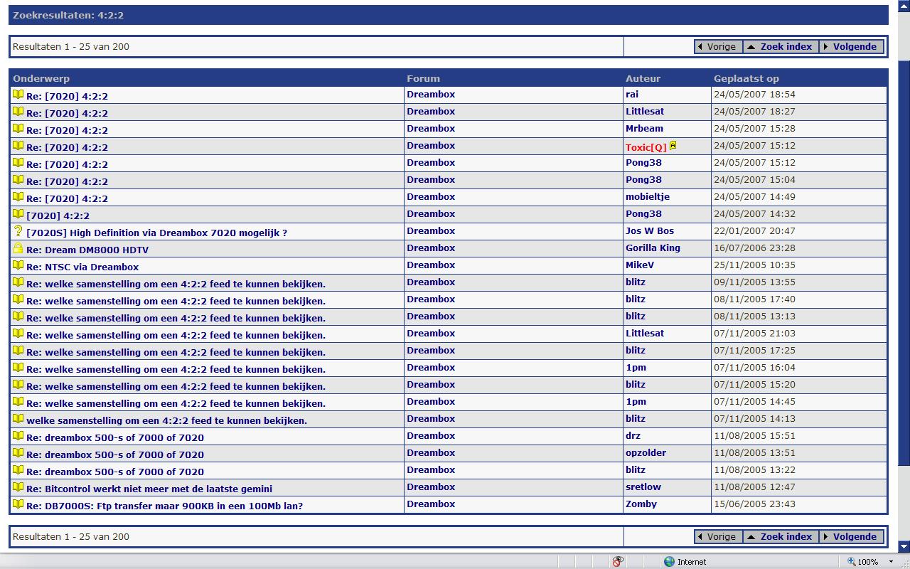Open the original thread [7020] 4:2:2 by Pong38
The width and height of the screenshot is (910, 569).
58,216
